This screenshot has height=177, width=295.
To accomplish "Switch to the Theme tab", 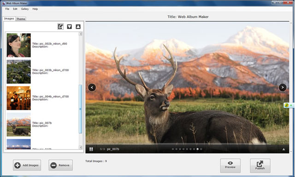I will pyautogui.click(x=21, y=19).
